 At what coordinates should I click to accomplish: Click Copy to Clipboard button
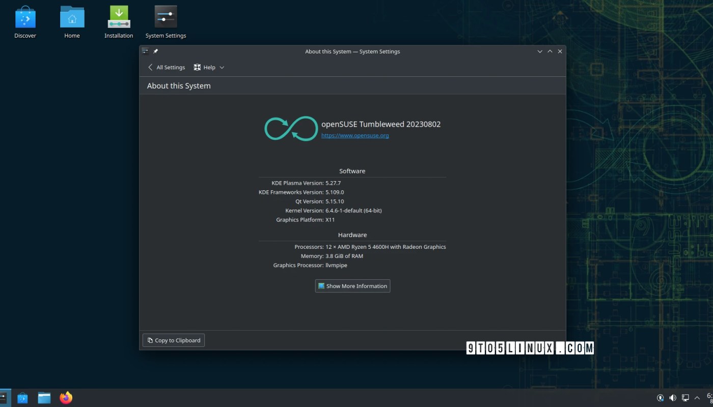pos(174,340)
